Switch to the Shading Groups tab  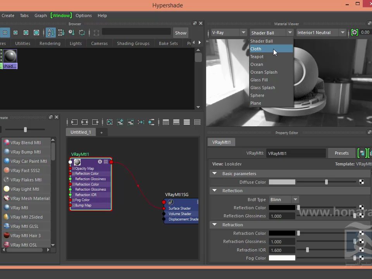(133, 43)
